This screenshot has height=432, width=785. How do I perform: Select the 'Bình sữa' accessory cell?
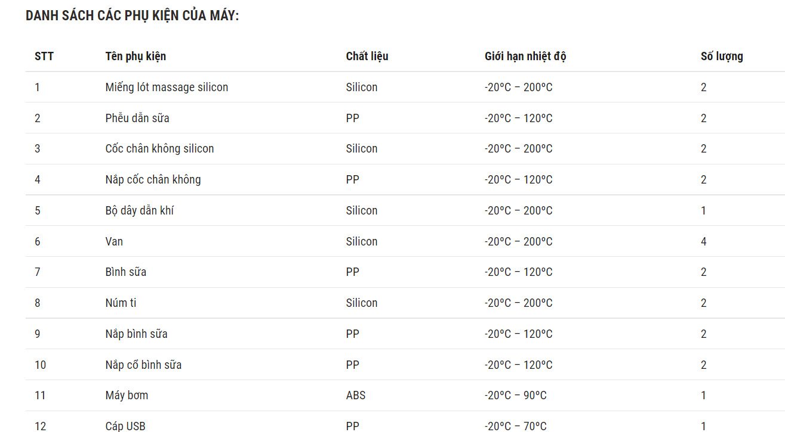[x=125, y=272]
